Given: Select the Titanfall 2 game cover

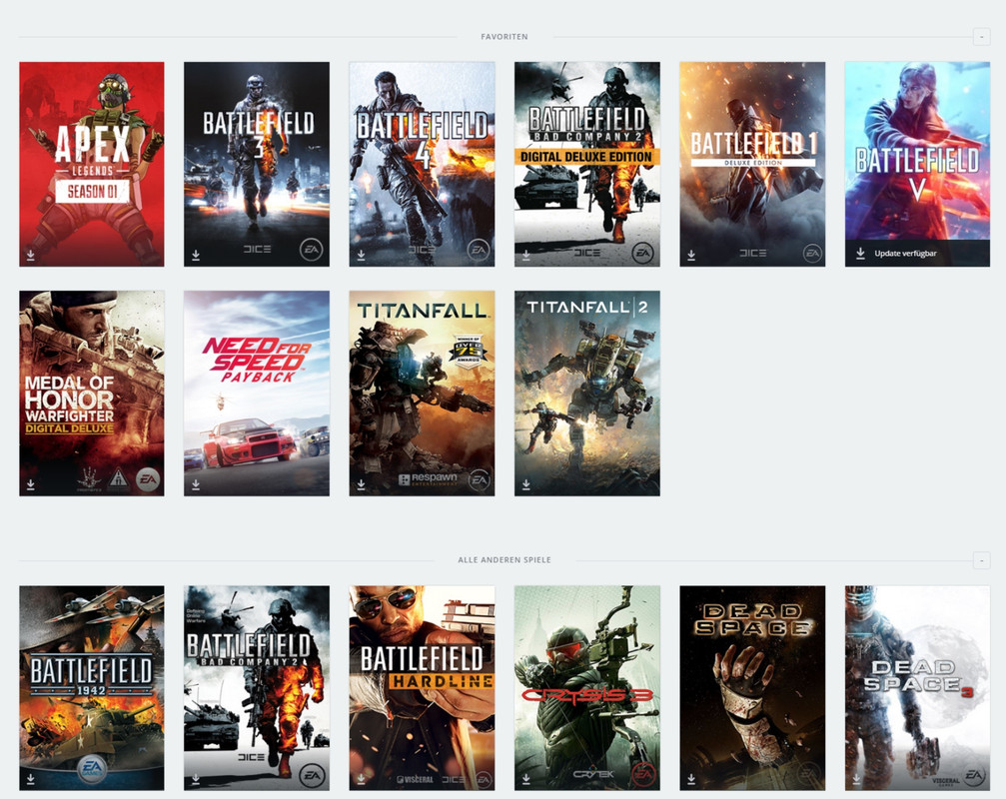Looking at the screenshot, I should (x=587, y=394).
